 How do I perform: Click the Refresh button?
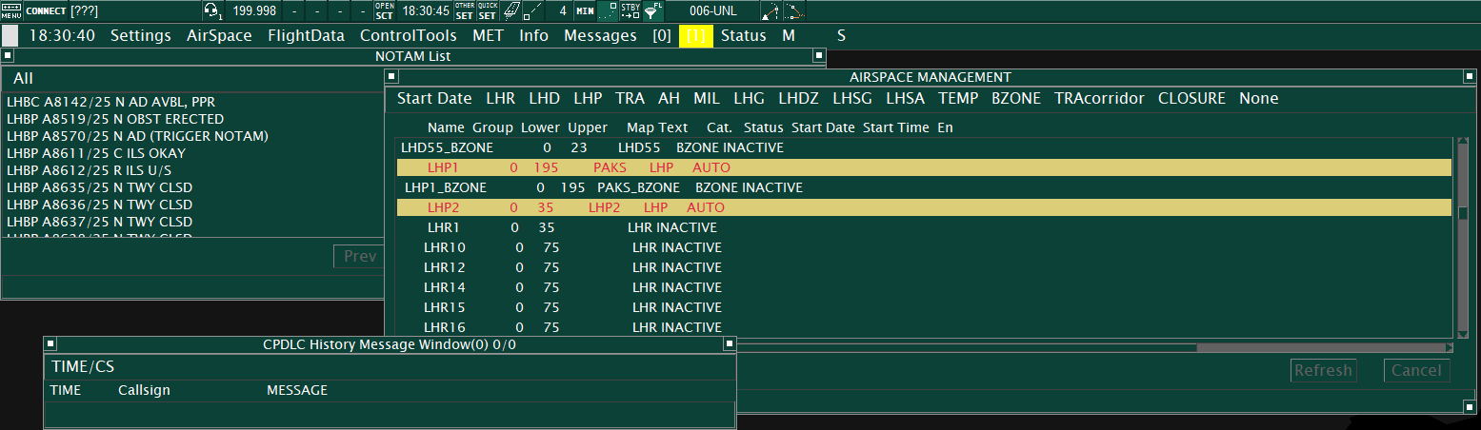pos(1323,370)
